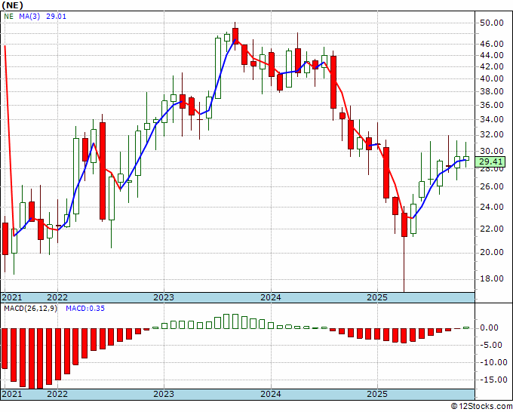Click the 36.00 price axis label

(491, 105)
